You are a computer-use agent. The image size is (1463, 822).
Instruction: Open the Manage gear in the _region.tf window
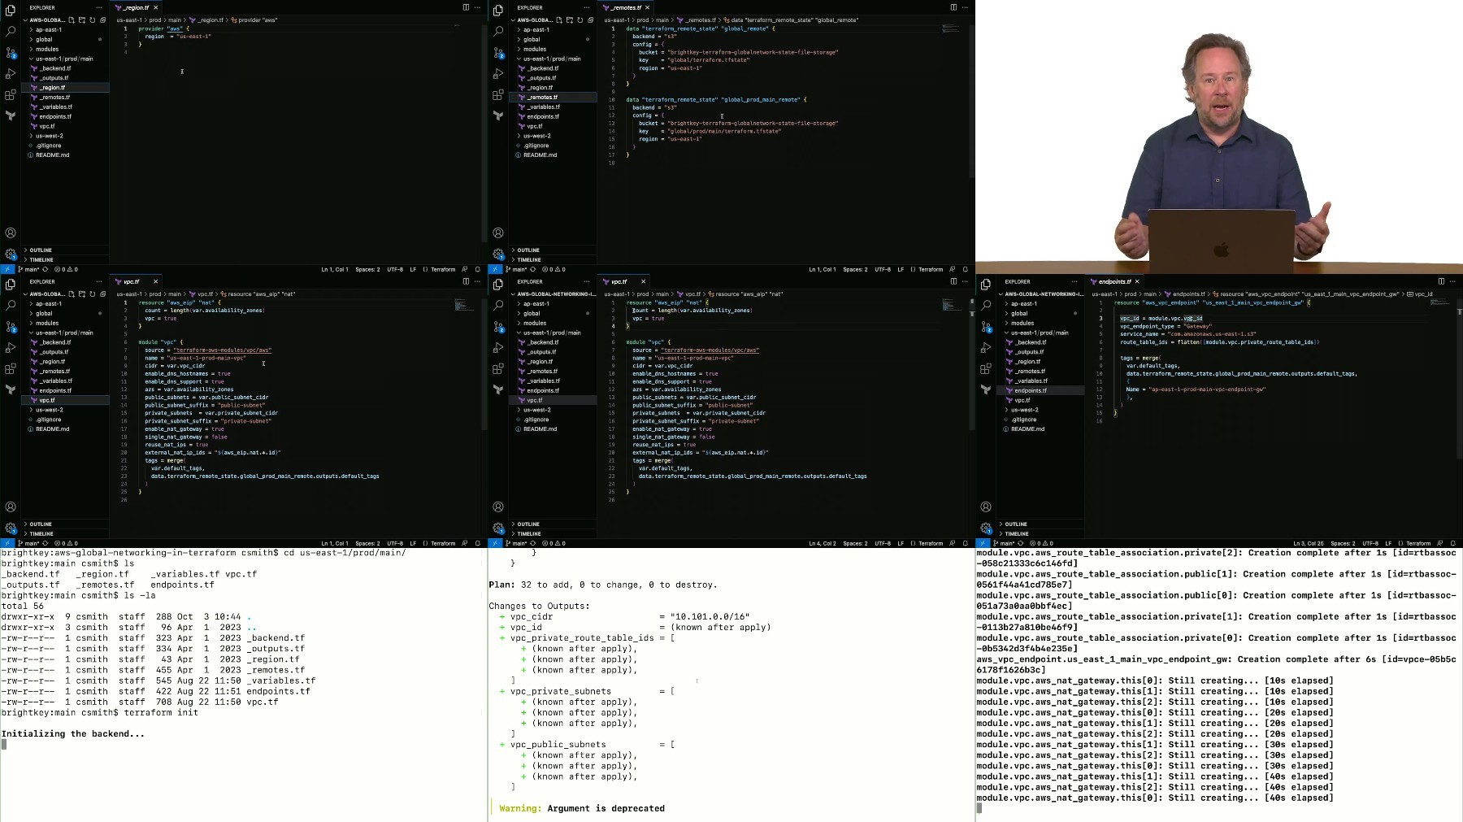(11, 254)
